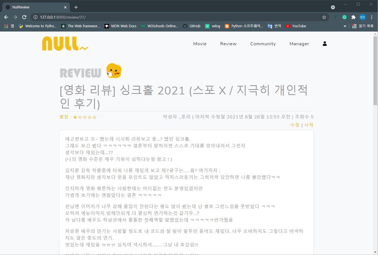Click the 조회수 5 view count
This screenshot has width=378, height=255.
pyautogui.click(x=304, y=117)
